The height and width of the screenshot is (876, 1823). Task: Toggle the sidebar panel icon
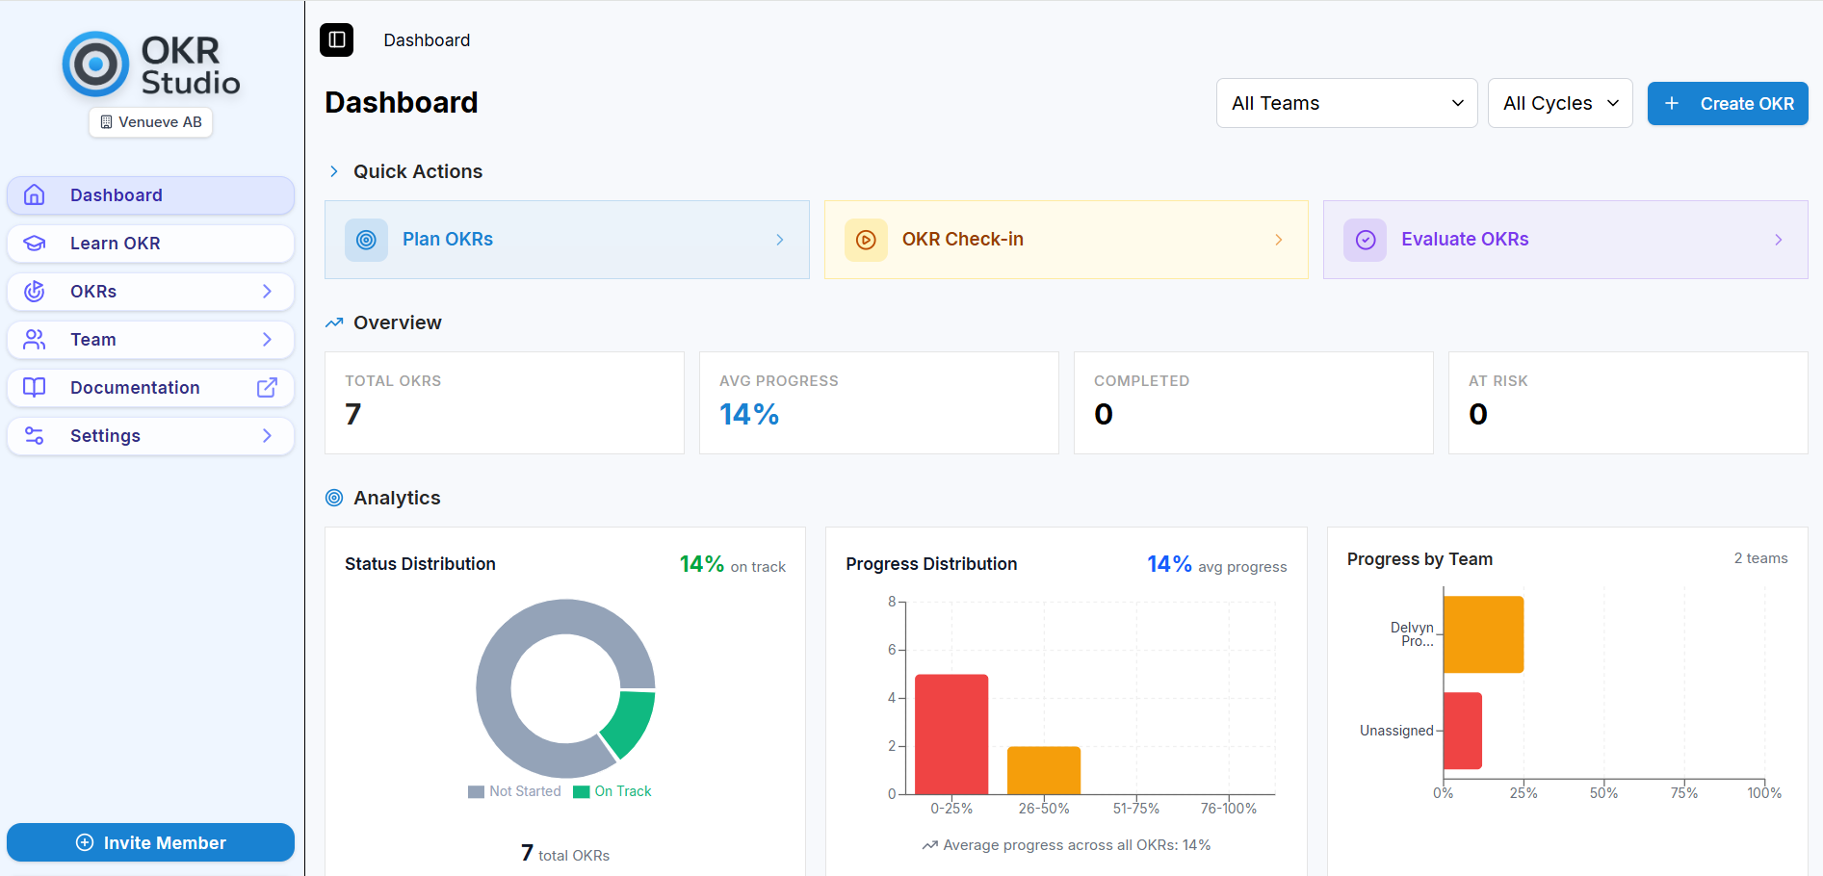click(337, 39)
